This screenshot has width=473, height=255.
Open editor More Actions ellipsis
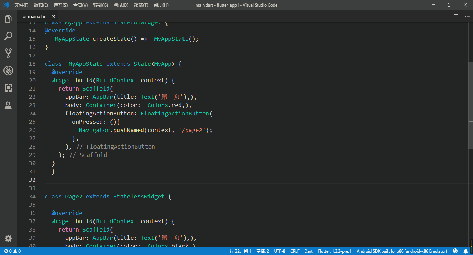point(466,16)
